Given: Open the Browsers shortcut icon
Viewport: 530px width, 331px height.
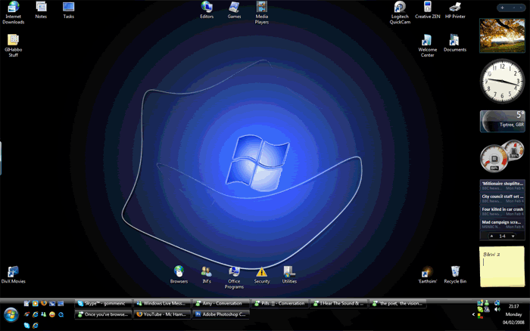Looking at the screenshot, I should (x=179, y=271).
